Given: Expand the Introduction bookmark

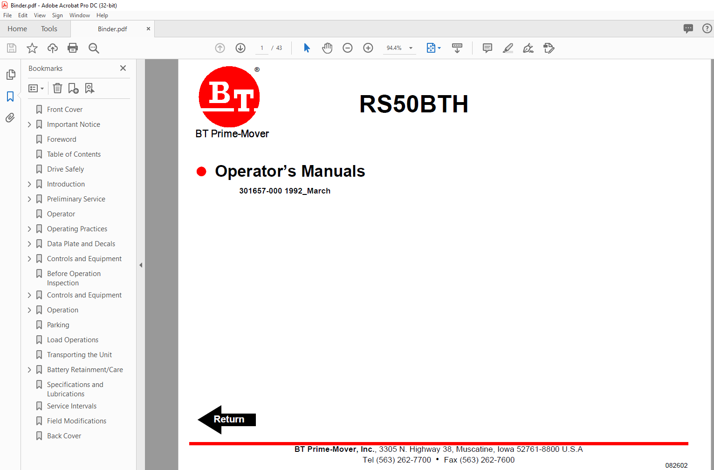Looking at the screenshot, I should 29,184.
